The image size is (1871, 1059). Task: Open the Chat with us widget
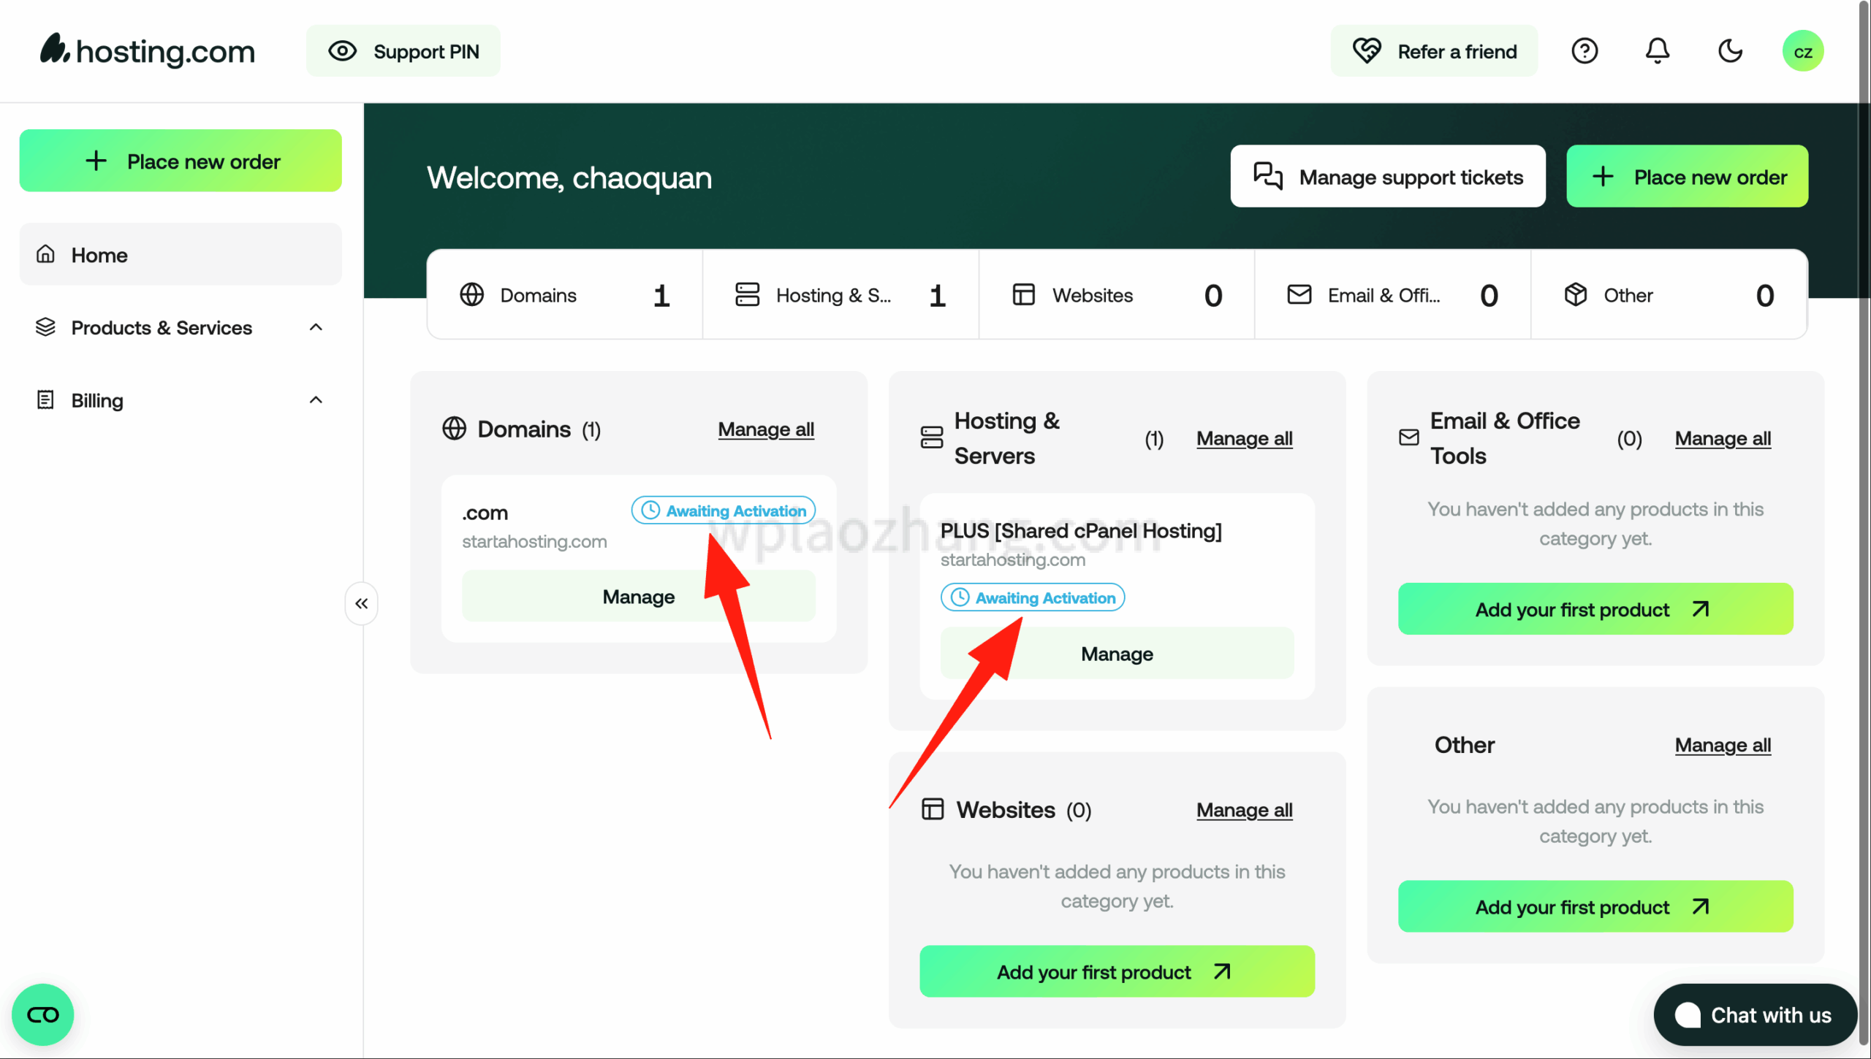tap(1755, 1014)
